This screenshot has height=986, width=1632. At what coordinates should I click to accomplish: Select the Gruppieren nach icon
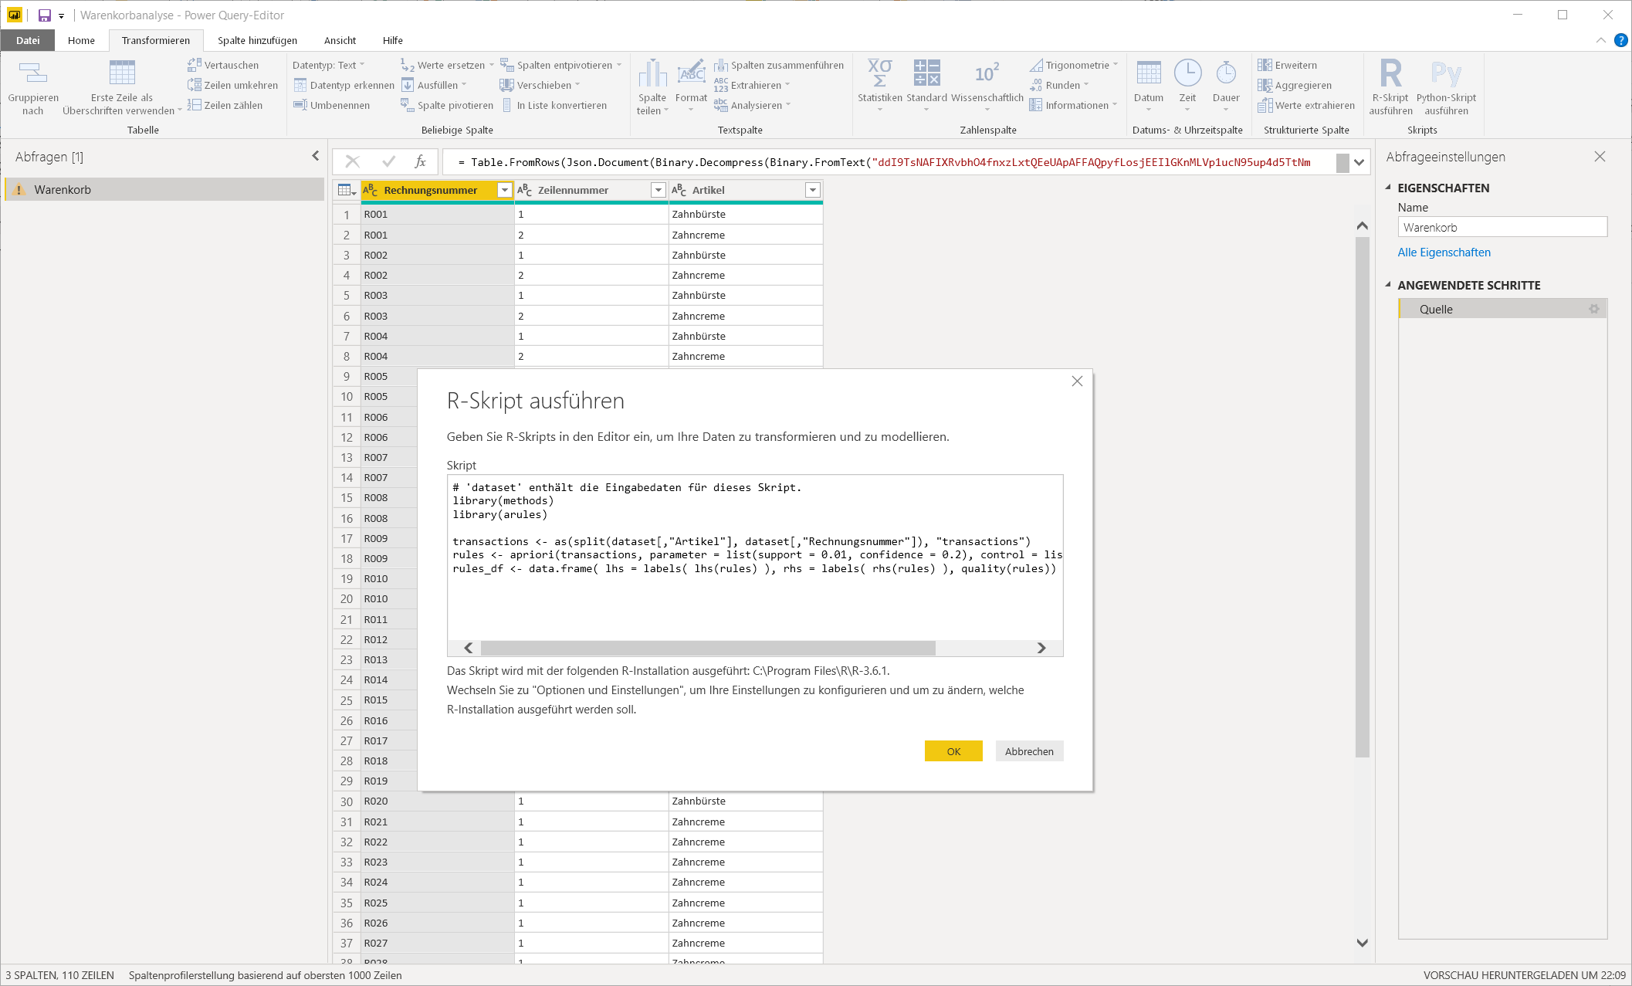(33, 74)
